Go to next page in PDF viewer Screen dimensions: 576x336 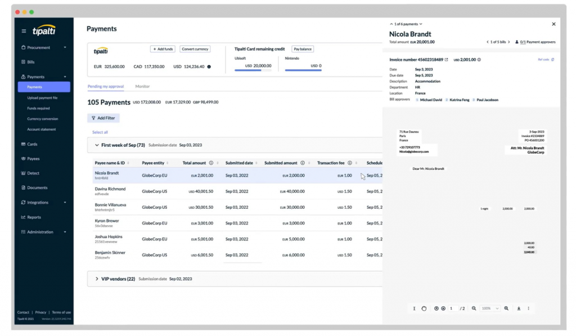(x=443, y=308)
